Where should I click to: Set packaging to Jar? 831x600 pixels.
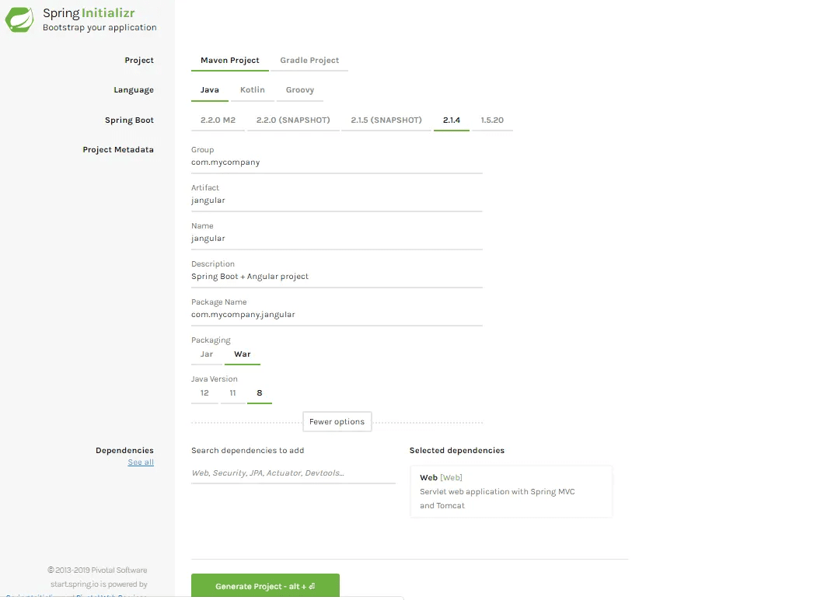pos(207,354)
